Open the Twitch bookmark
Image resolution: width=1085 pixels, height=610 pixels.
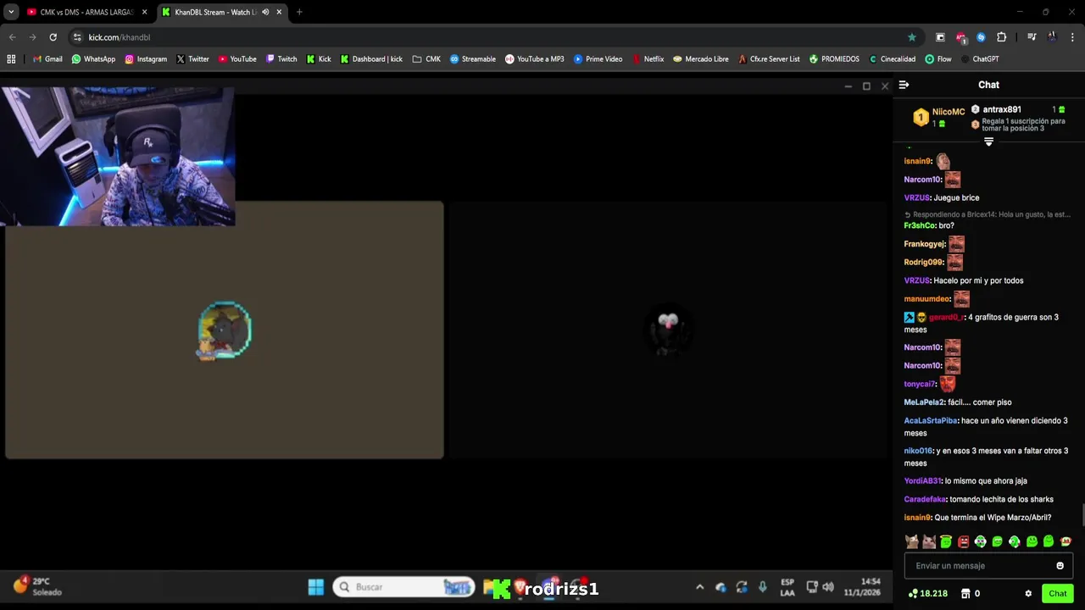pyautogui.click(x=281, y=59)
